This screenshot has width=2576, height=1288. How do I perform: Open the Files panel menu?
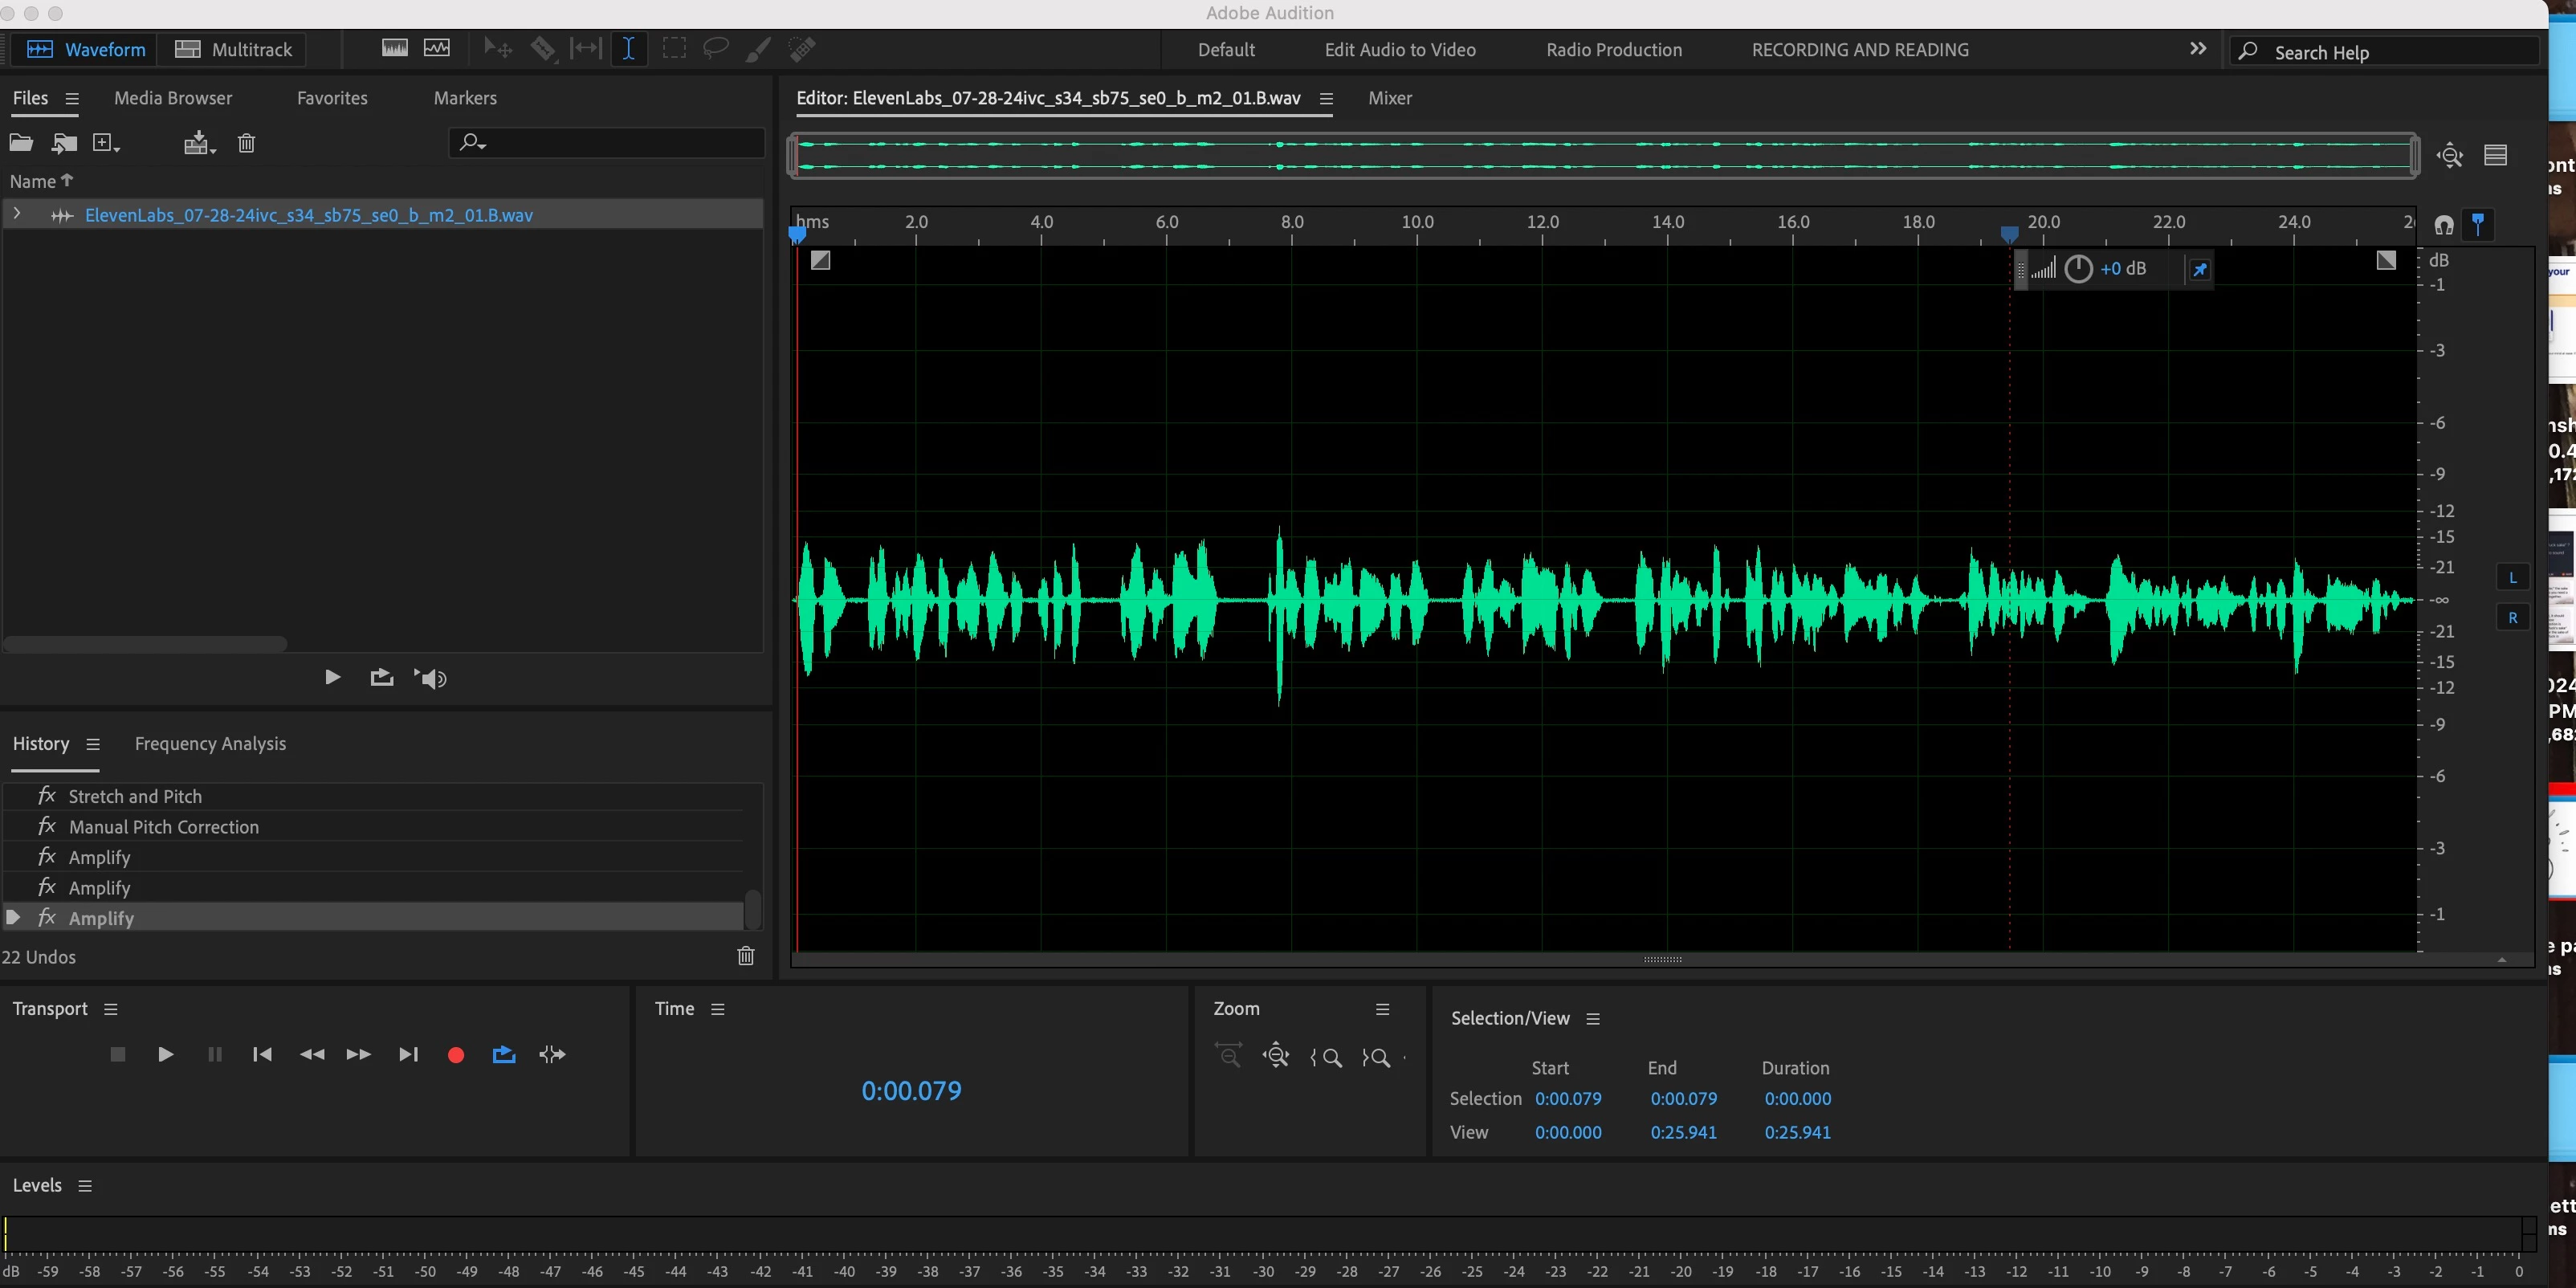72,98
